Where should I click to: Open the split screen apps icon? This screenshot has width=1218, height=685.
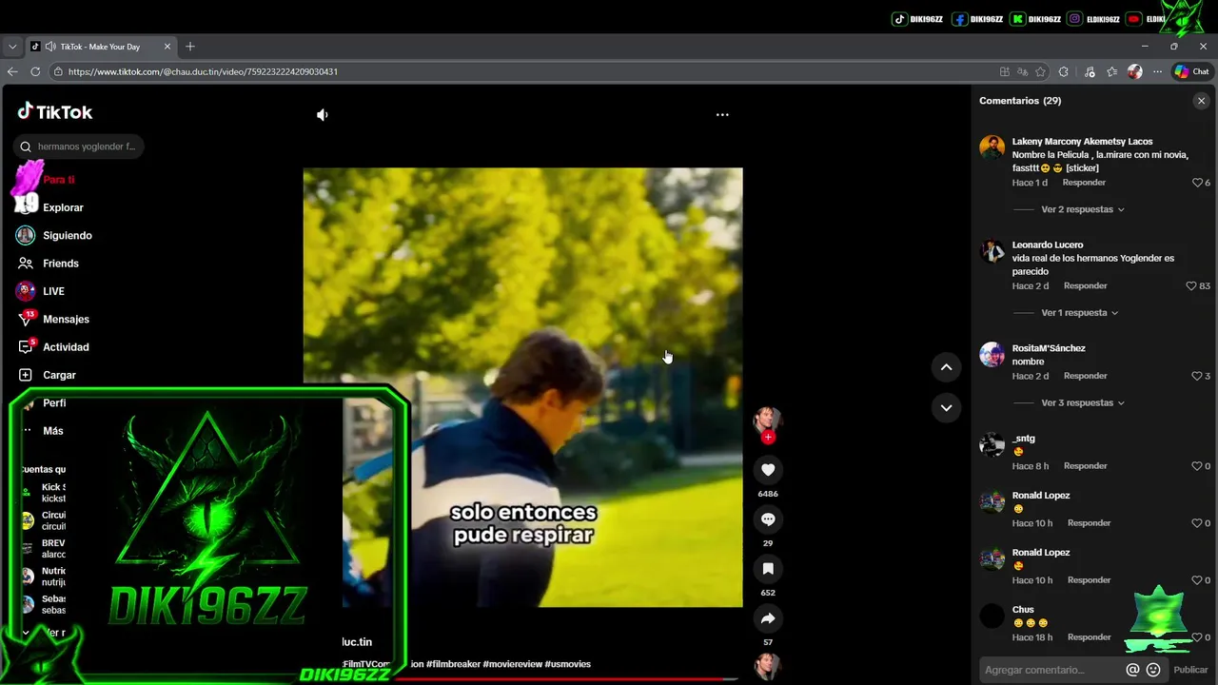[x=1005, y=71]
